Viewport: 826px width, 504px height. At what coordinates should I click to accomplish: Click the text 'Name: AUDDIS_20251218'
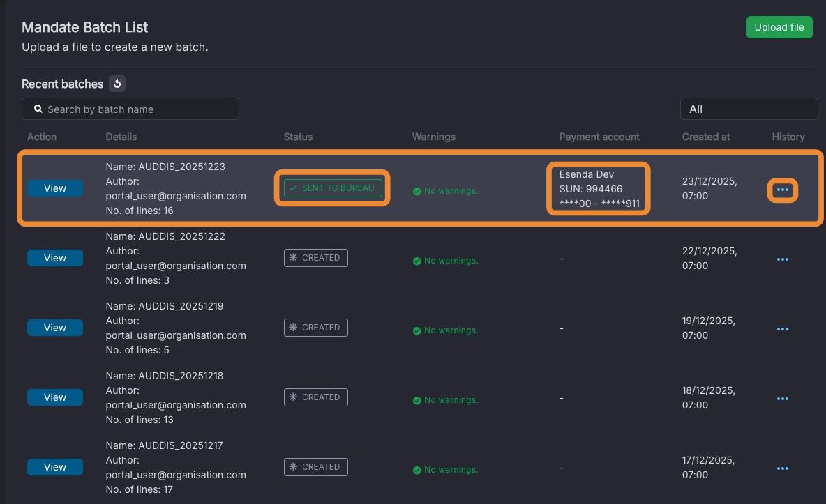point(165,376)
